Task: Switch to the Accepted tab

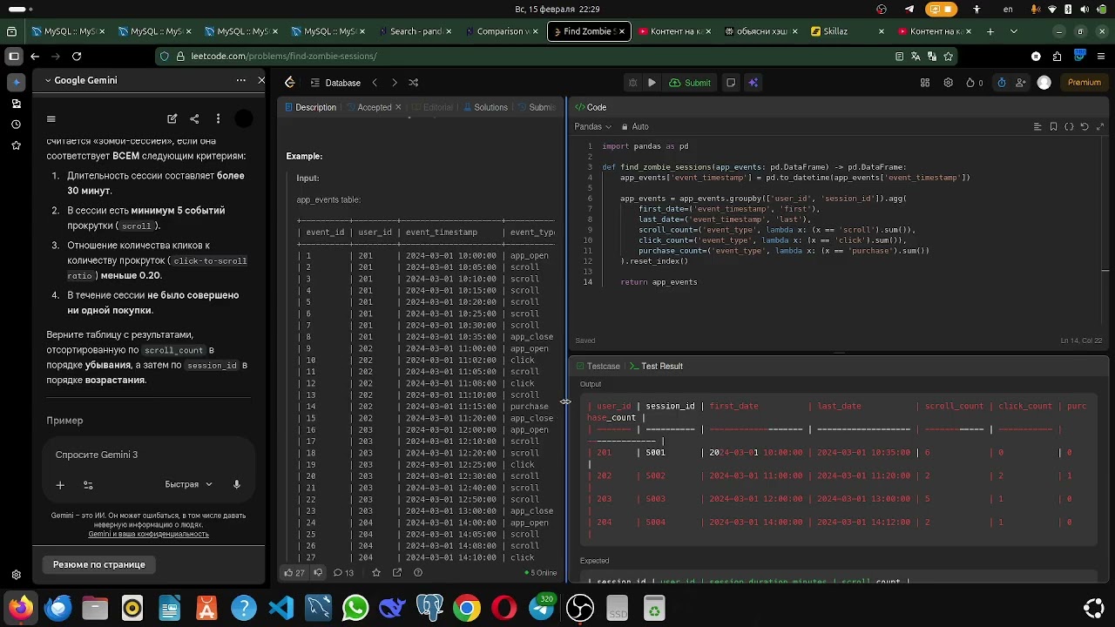Action: point(368,107)
